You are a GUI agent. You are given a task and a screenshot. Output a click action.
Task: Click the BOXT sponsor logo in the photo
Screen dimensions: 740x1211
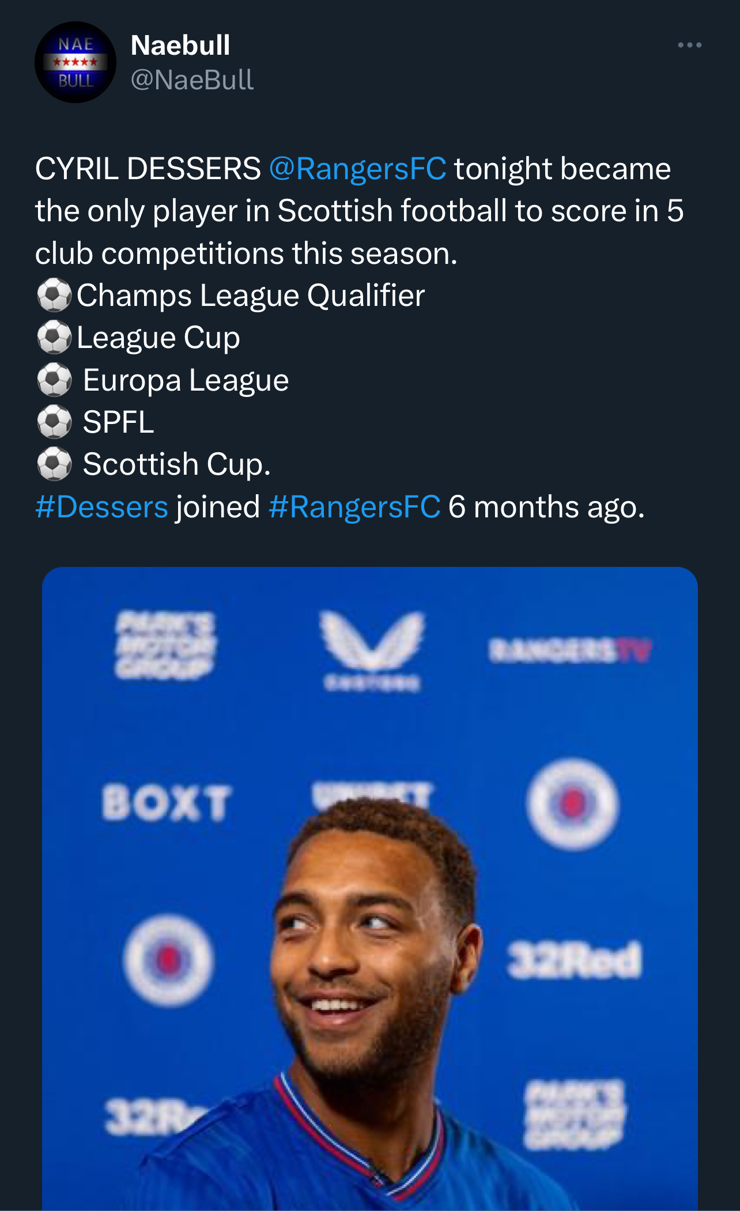(167, 803)
